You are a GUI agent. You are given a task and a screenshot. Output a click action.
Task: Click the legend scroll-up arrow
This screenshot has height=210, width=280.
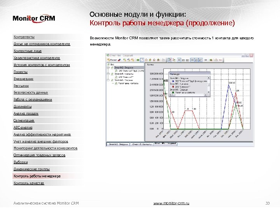208,78
